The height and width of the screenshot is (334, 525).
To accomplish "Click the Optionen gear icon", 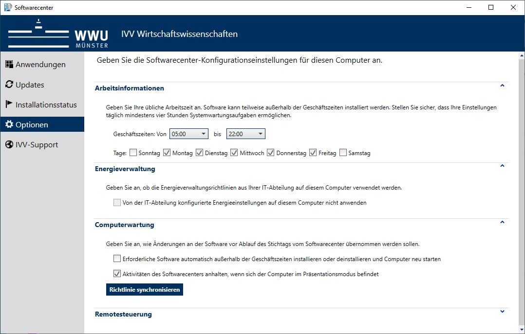I will 9,124.
